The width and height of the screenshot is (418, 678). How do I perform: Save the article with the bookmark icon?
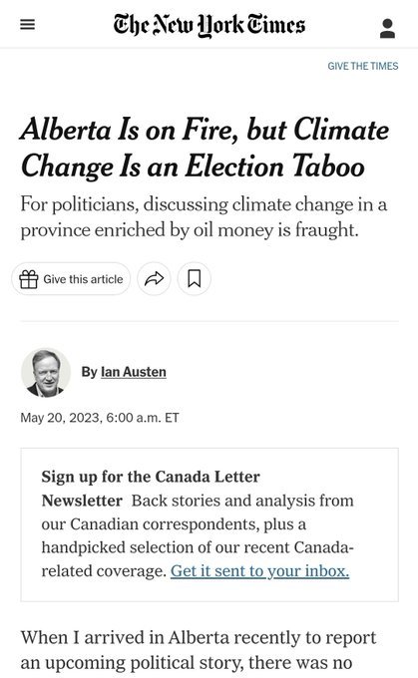195,279
